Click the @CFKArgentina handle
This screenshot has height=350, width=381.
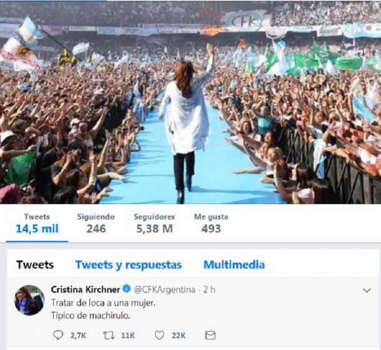pyautogui.click(x=164, y=290)
